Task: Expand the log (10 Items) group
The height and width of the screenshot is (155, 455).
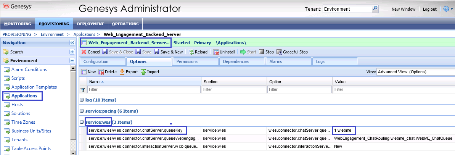Action: click(82, 100)
